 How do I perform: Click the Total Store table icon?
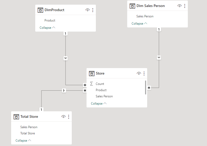click(x=16, y=117)
